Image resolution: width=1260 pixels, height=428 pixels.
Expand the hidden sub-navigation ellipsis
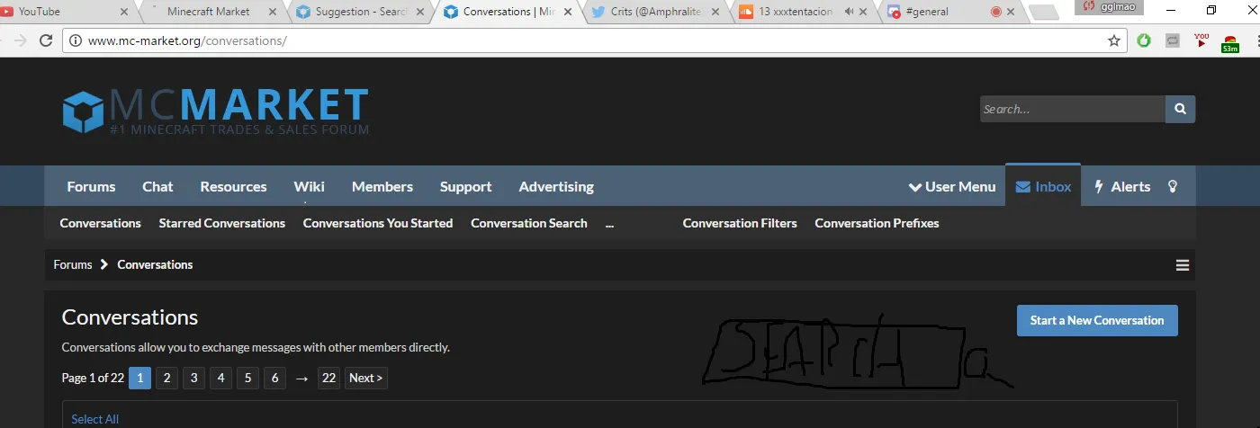(610, 223)
